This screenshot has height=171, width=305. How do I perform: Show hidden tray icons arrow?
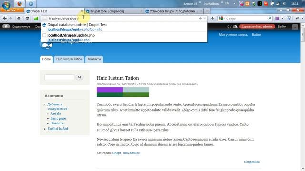pos(234,3)
